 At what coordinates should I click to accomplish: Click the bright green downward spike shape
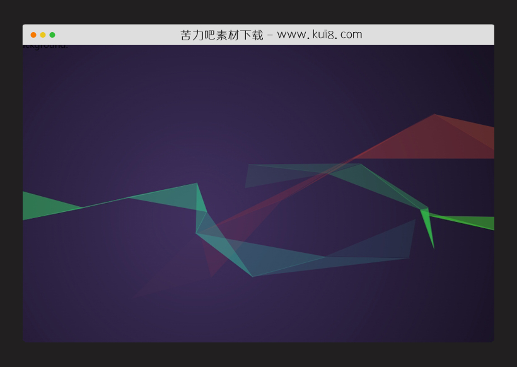[428, 224]
